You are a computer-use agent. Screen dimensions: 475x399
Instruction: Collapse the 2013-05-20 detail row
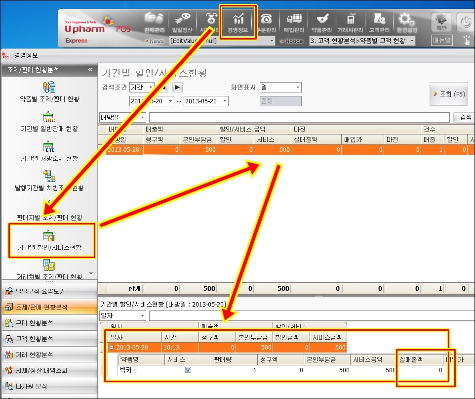coord(112,347)
